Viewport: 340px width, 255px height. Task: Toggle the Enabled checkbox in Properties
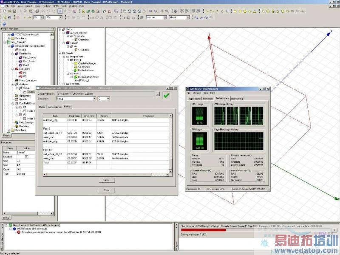26,157
